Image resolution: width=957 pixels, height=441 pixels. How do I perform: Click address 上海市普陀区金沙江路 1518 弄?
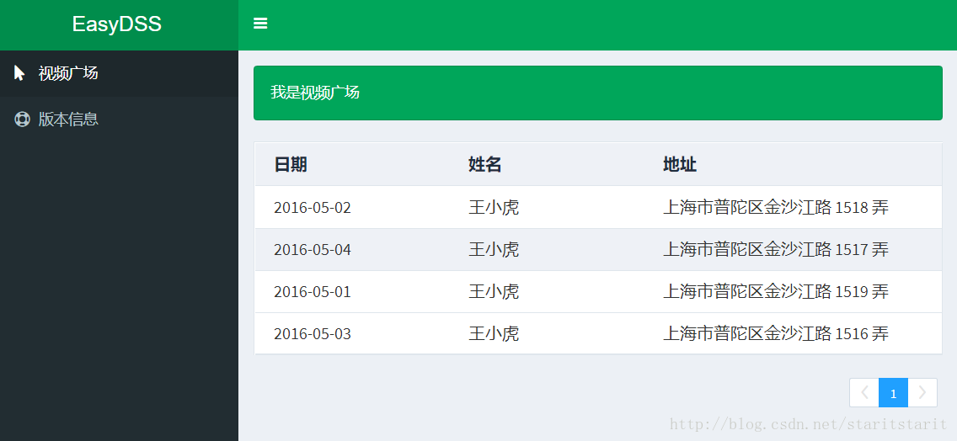(776, 207)
